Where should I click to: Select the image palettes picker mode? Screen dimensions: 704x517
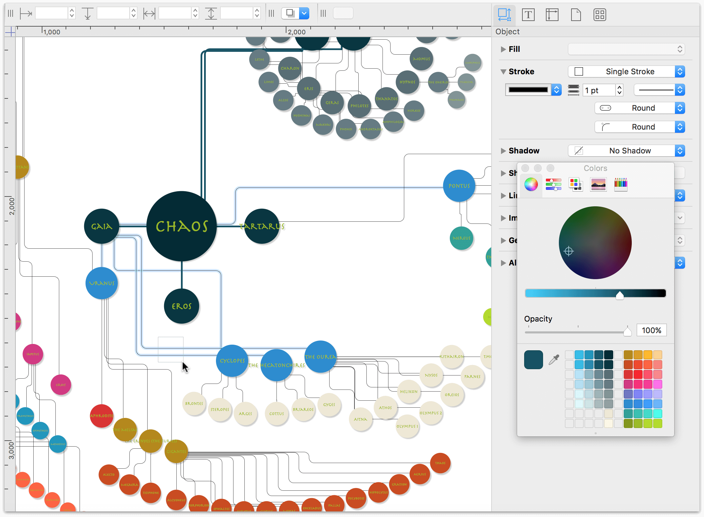click(598, 184)
